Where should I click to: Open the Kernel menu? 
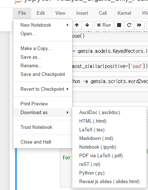(124, 13)
